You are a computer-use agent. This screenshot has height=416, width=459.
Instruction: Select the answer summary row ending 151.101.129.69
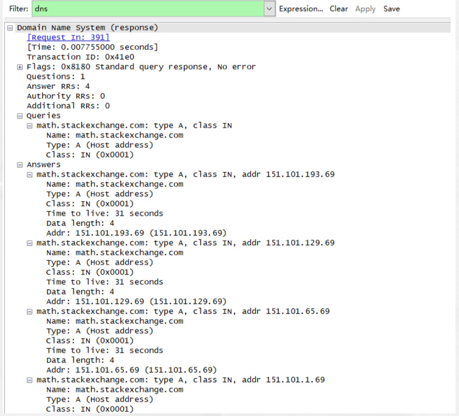pos(186,243)
